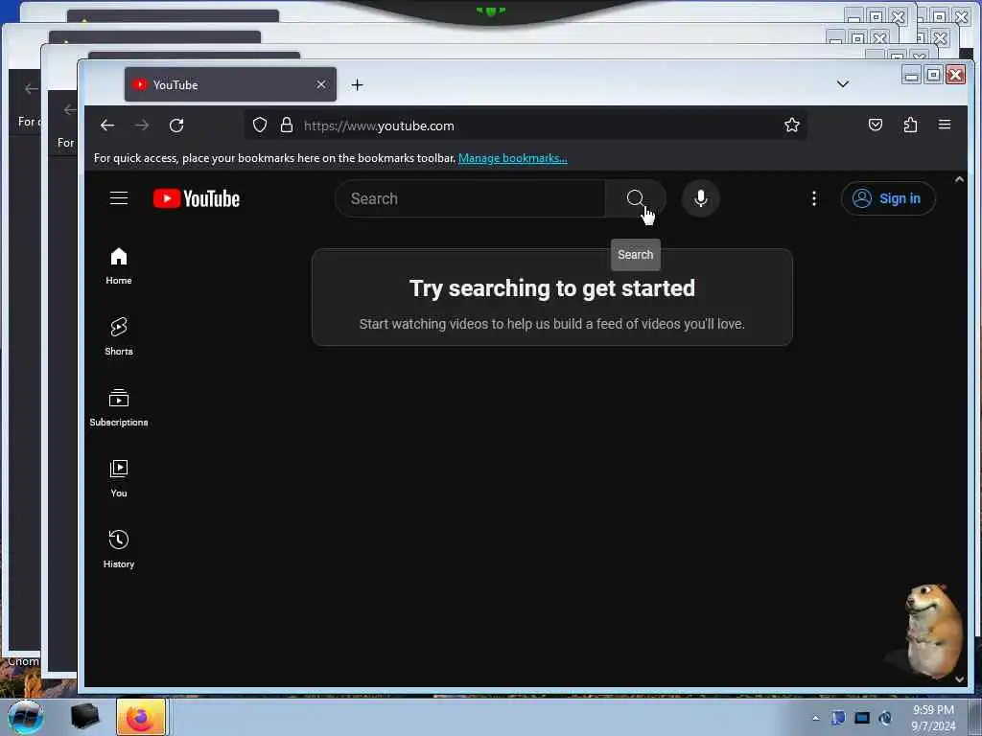Screen dimensions: 982x736
Task: Expand the list all tabs chevron
Action: click(x=843, y=84)
